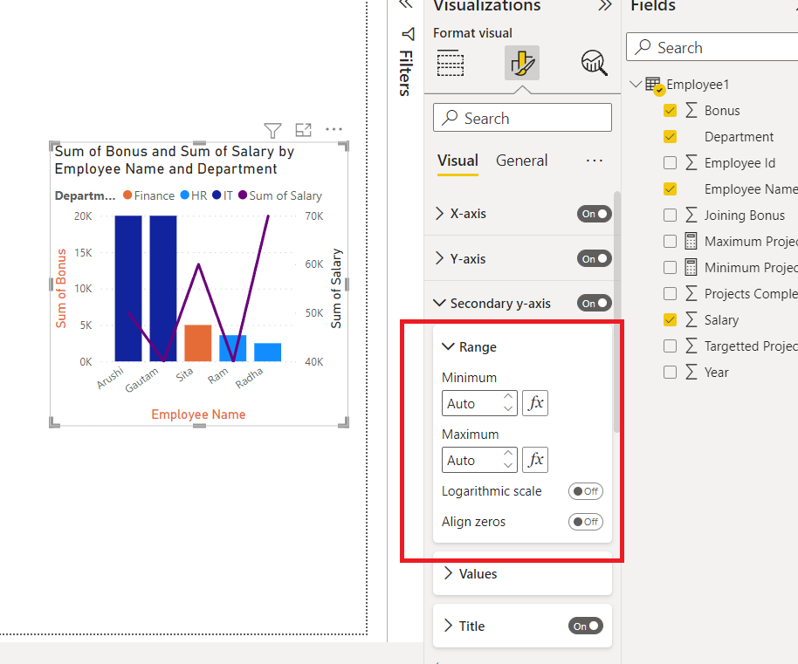Uncheck the Salary field checkbox
798x664 pixels.
(x=671, y=320)
